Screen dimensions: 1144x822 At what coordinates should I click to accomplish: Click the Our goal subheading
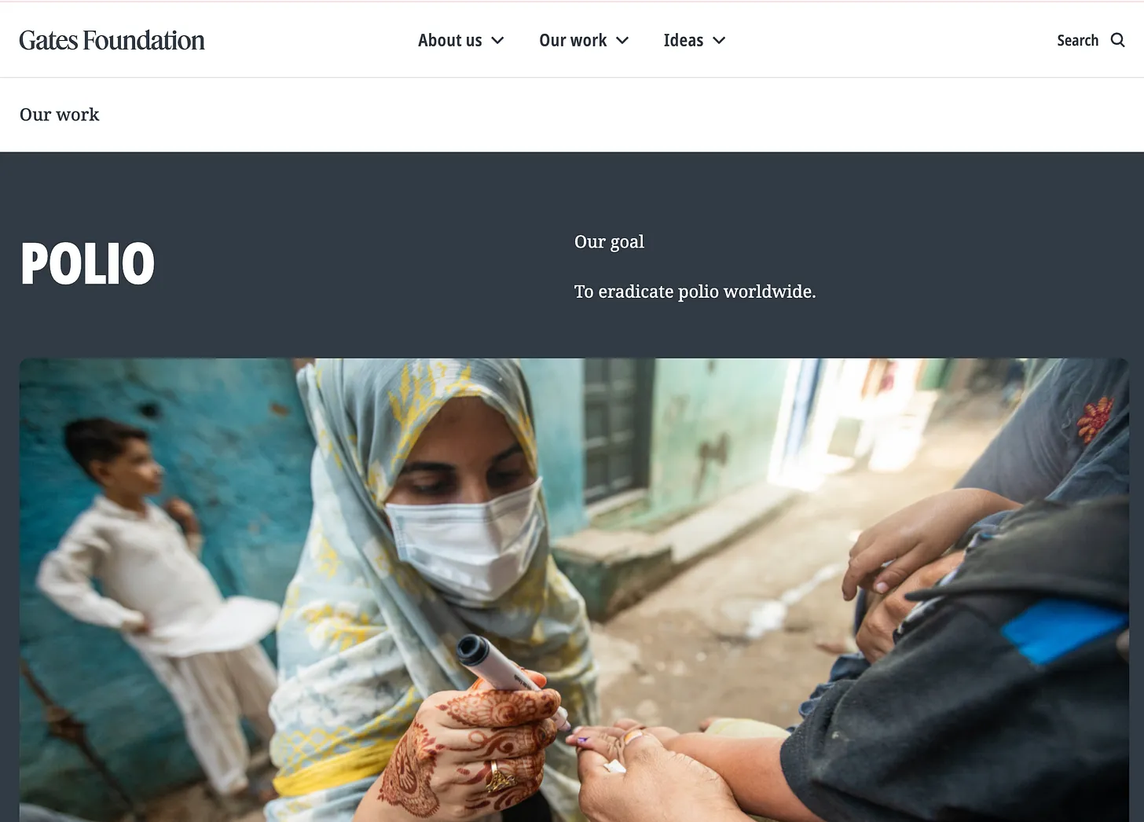point(609,242)
